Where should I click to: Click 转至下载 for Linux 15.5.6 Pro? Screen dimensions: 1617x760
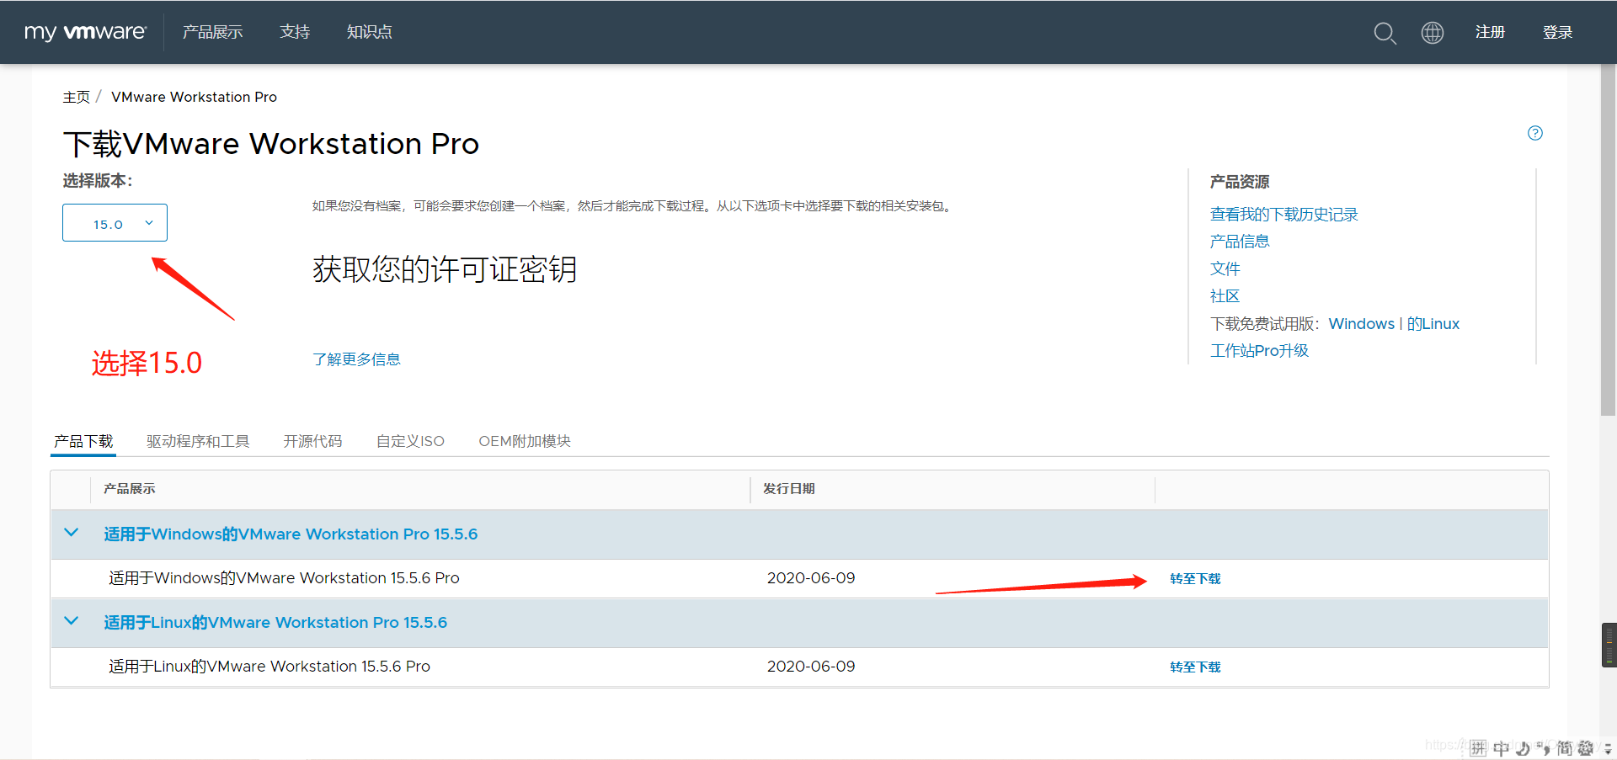coord(1195,667)
